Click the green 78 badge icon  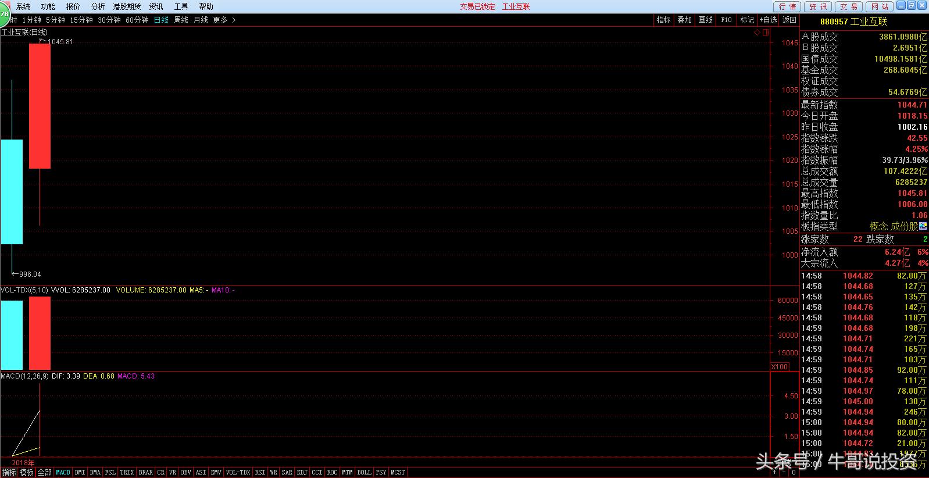pyautogui.click(x=4, y=13)
